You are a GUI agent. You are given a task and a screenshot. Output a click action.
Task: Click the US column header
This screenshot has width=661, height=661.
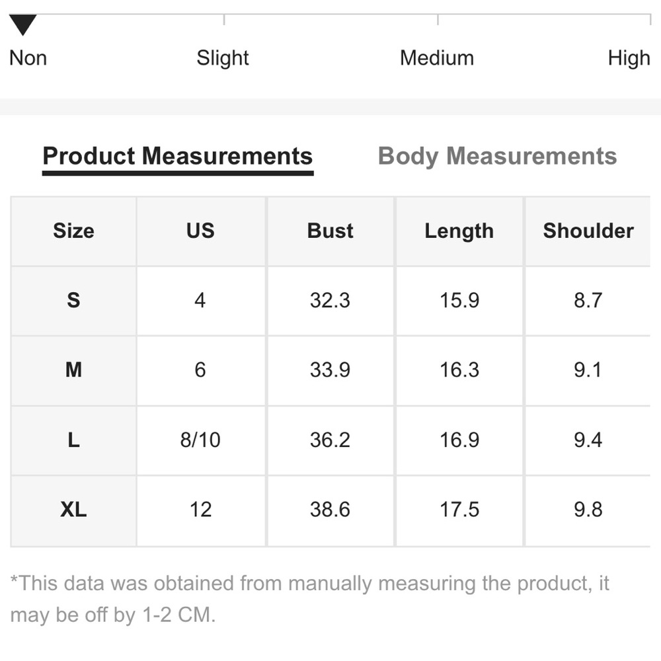point(200,231)
